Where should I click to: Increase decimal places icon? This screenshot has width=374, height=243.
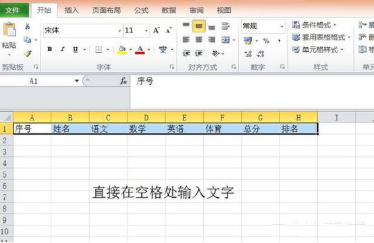pos(248,54)
